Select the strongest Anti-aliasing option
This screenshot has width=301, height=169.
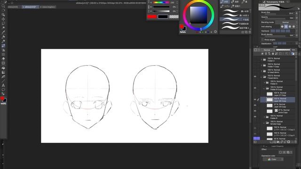tap(293, 27)
